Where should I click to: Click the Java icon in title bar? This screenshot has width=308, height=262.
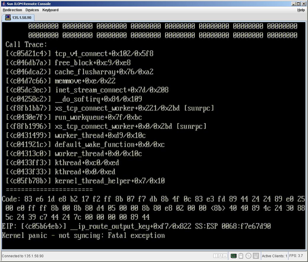pyautogui.click(x=4, y=4)
